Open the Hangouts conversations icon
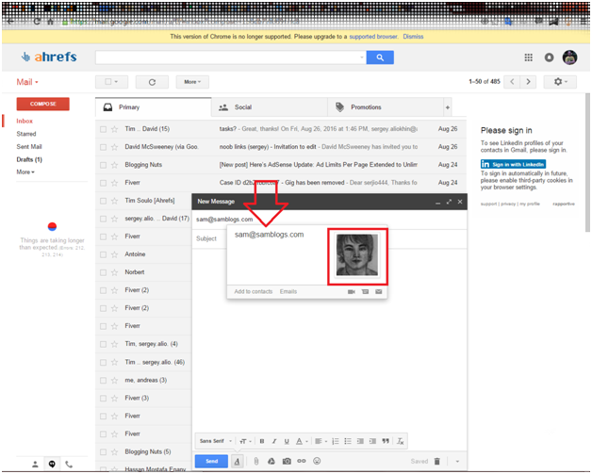Viewport: 592px width, 474px height. pyautogui.click(x=52, y=465)
